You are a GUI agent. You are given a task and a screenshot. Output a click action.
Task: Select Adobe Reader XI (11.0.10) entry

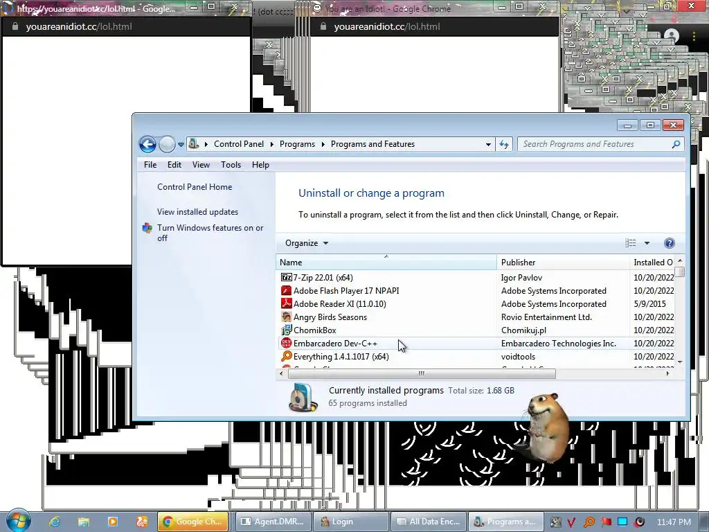tap(339, 303)
